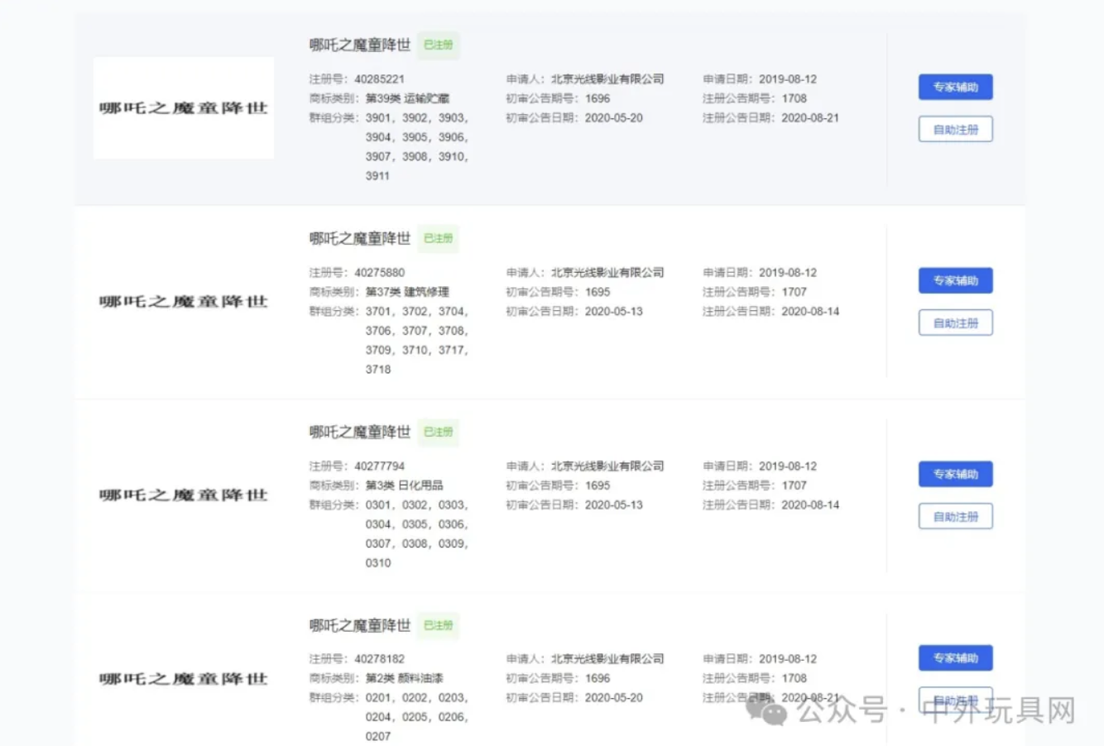1104x746 pixels.
Task: Click 专家辅助 button for registration 40275880
Action: [955, 280]
